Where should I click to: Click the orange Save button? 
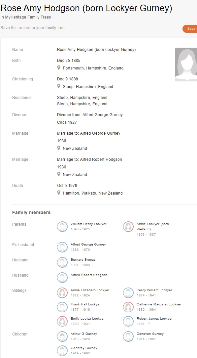pos(190,29)
